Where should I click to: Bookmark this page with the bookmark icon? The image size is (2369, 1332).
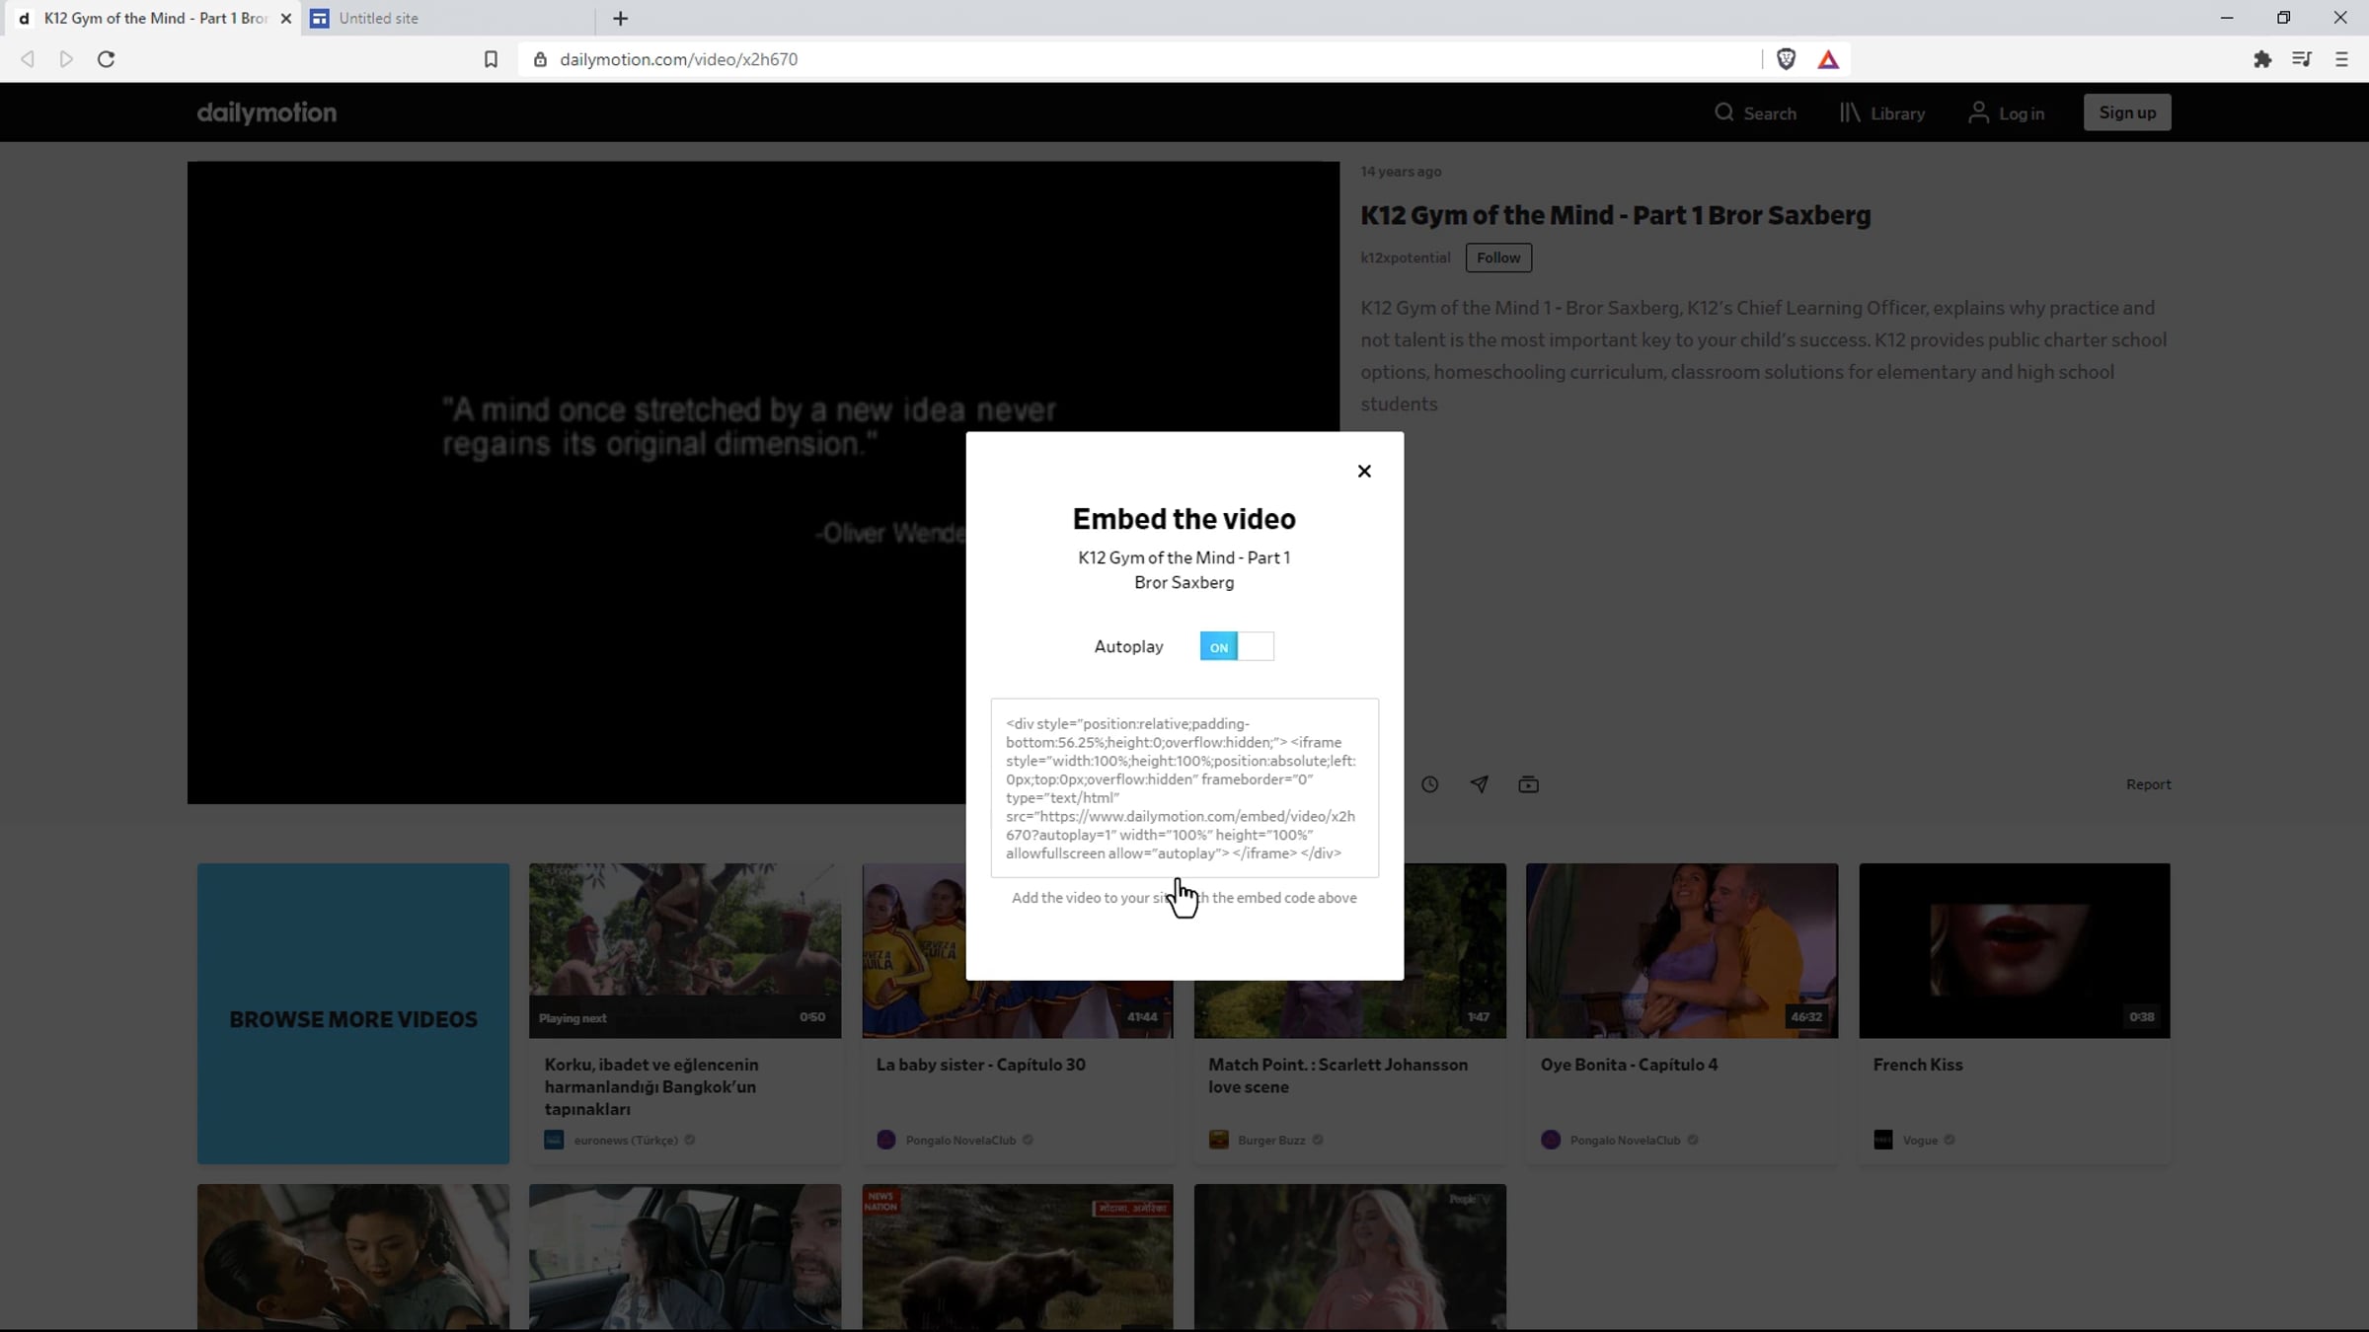(491, 59)
